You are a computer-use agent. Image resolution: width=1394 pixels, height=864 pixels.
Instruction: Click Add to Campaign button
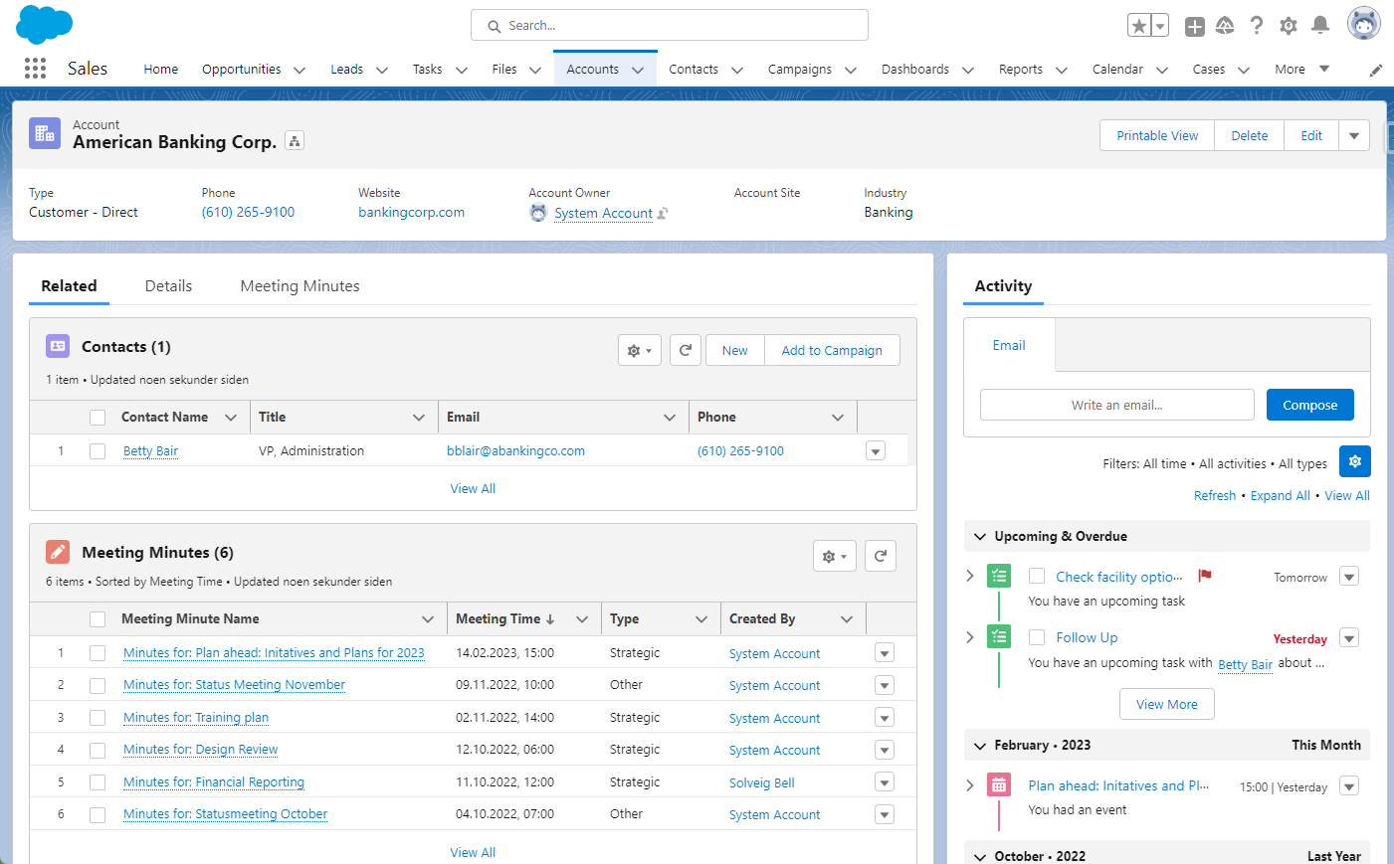pyautogui.click(x=832, y=350)
